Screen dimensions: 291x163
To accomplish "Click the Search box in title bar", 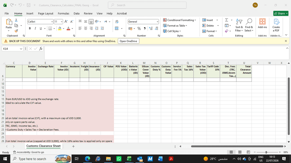I will pos(147,5).
